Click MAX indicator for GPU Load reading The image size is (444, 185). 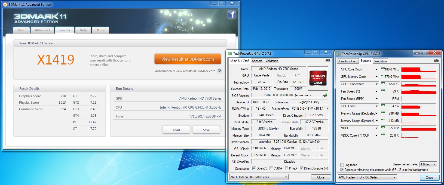point(383,105)
